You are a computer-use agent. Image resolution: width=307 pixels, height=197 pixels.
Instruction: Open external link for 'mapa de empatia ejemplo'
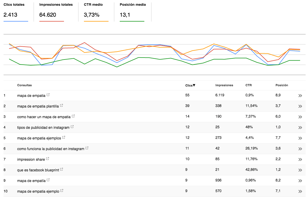click(62, 190)
